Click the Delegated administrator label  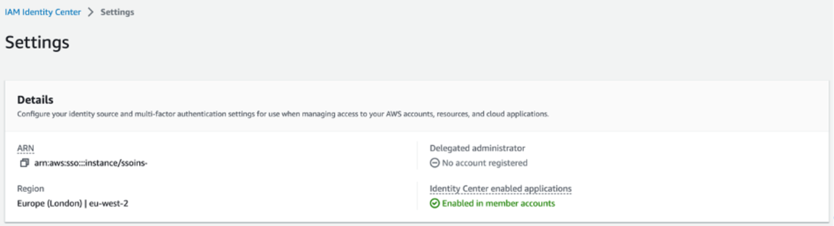tap(478, 148)
